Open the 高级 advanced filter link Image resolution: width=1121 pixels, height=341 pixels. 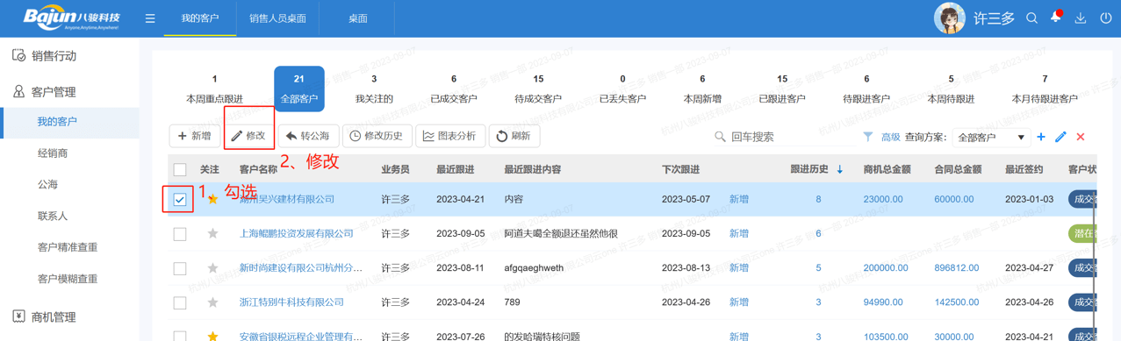891,138
